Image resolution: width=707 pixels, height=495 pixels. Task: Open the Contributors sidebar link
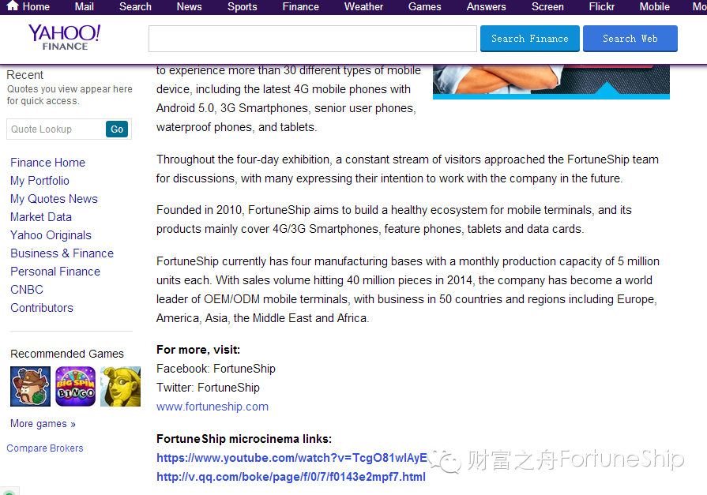click(42, 308)
